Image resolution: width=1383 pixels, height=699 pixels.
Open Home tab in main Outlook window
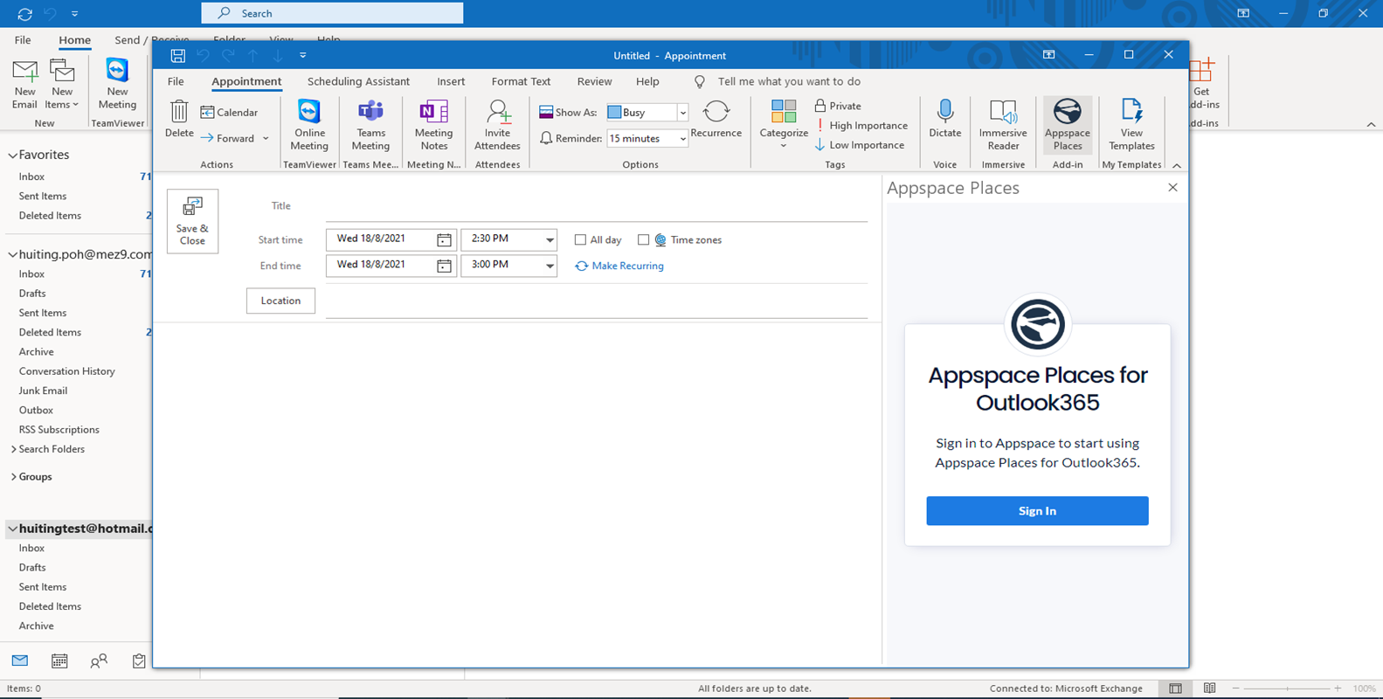[x=74, y=40]
